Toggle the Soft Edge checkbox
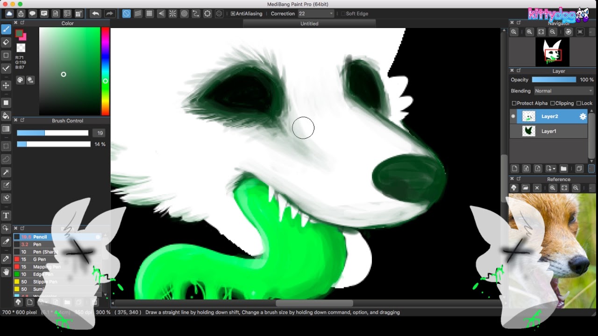Image resolution: width=598 pixels, height=336 pixels. pos(343,14)
